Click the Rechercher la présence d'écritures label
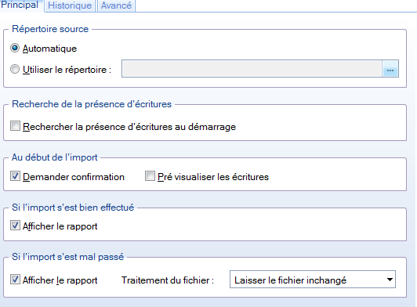417x307 pixels. click(129, 127)
